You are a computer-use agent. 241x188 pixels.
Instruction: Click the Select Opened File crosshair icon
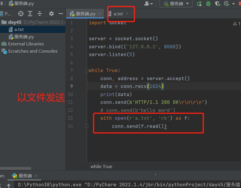[21, 14]
